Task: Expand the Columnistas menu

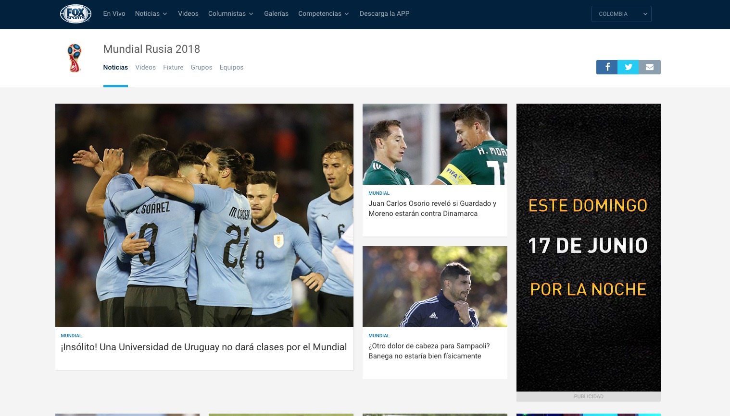Action: [x=231, y=13]
